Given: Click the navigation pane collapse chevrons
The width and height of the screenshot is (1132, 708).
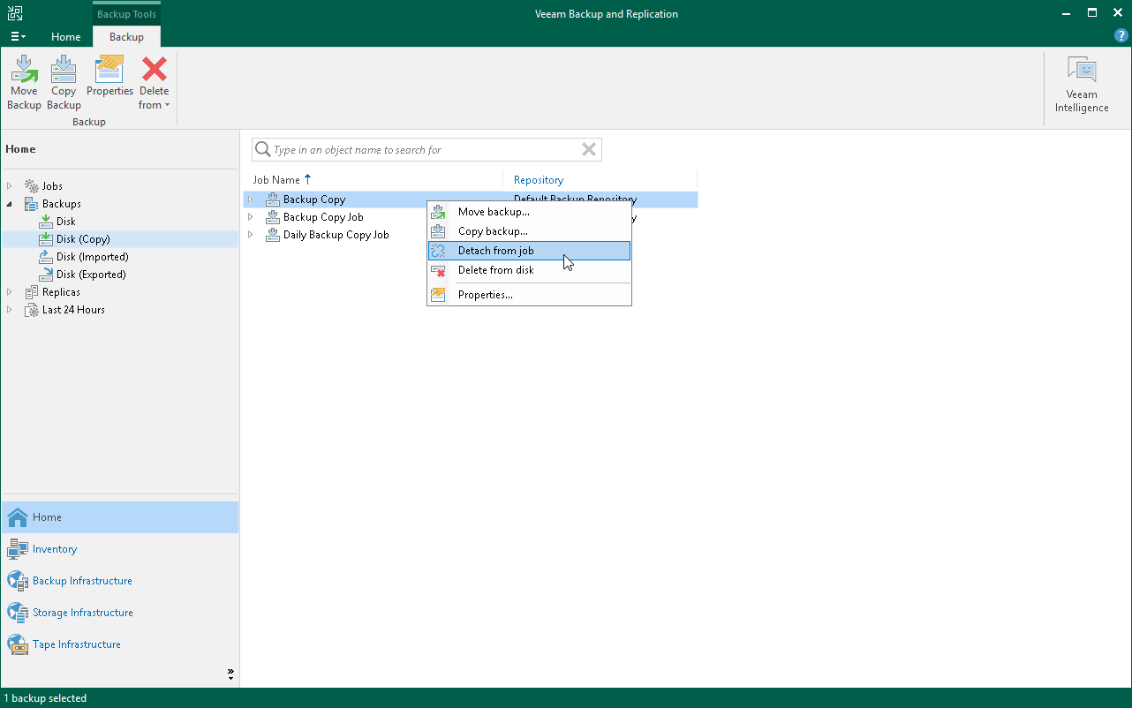Looking at the screenshot, I should pos(230,674).
